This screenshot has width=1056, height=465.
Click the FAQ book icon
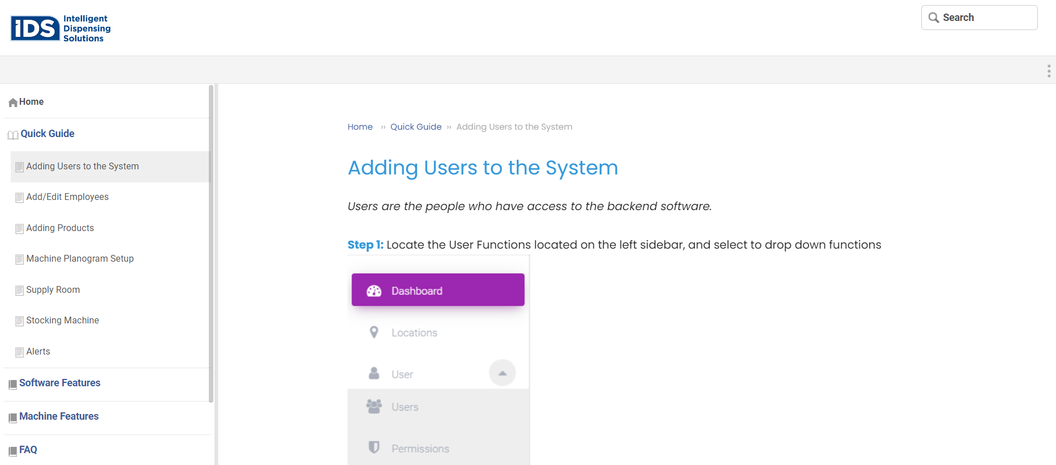[13, 451]
